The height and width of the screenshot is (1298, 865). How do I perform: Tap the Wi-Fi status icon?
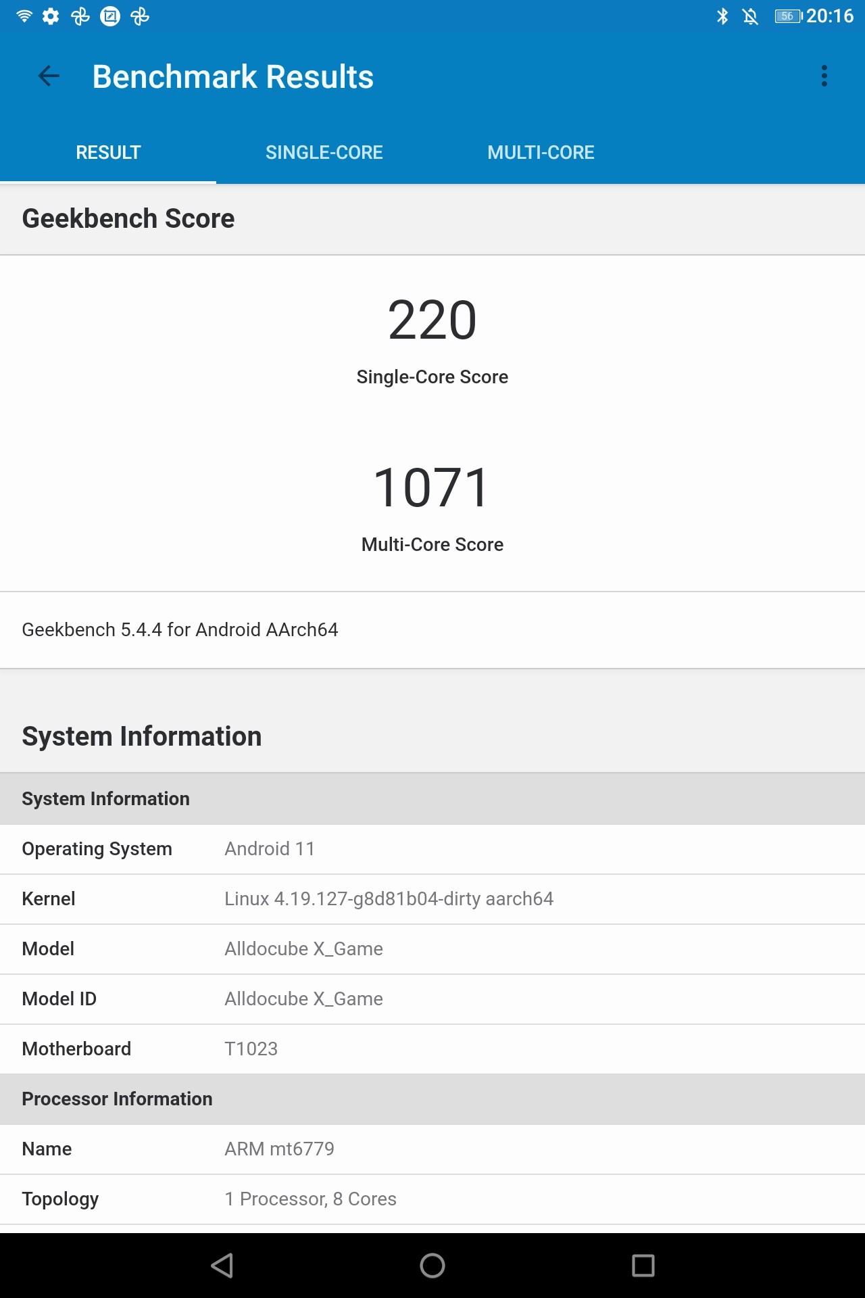click(x=24, y=16)
